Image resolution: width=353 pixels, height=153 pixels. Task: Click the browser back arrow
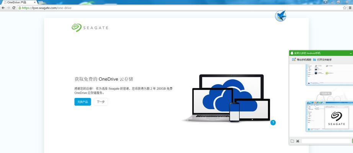(3, 8)
